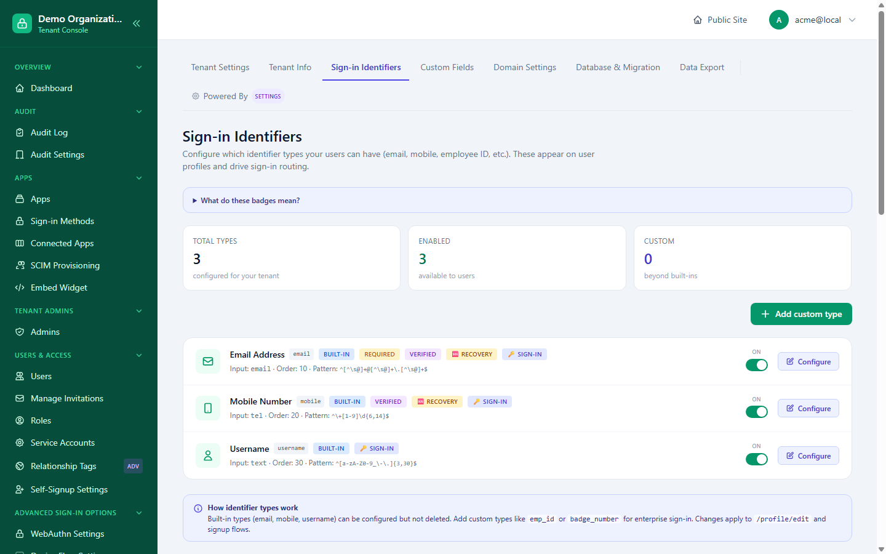This screenshot has height=554, width=886.
Task: Click the Username person icon
Action: click(x=208, y=456)
